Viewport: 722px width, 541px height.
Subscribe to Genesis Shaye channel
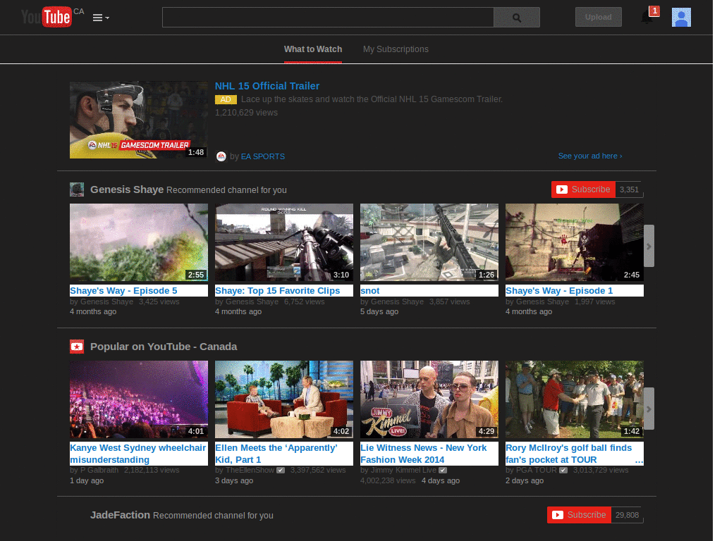[x=583, y=189]
